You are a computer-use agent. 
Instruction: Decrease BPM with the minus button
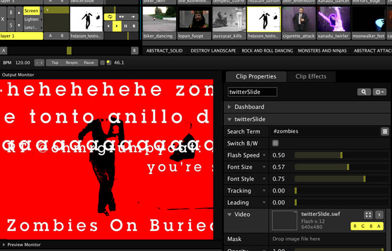click(37, 63)
